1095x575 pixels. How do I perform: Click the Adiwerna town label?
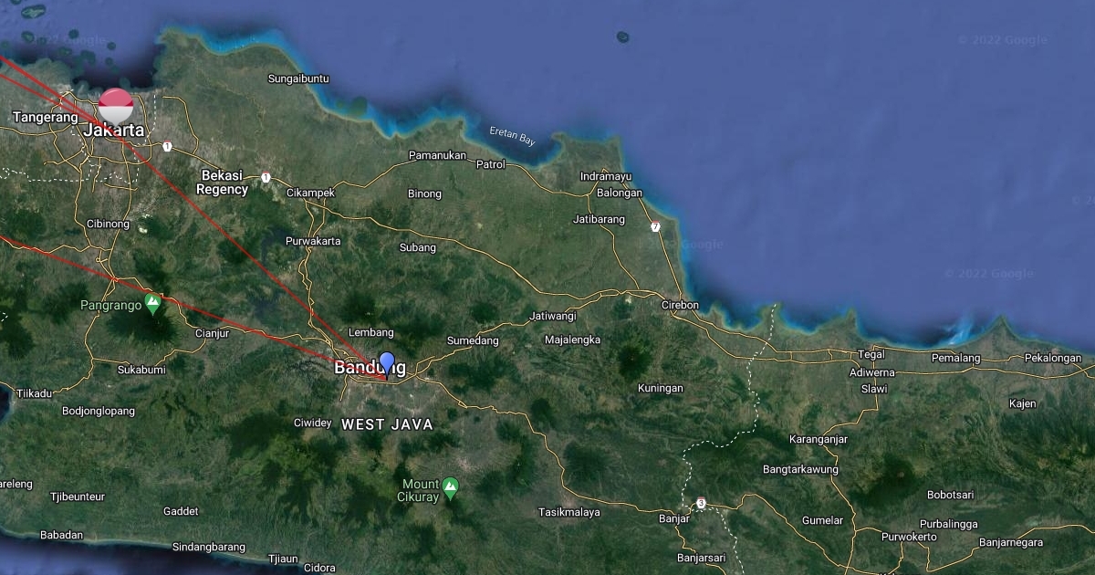point(871,372)
